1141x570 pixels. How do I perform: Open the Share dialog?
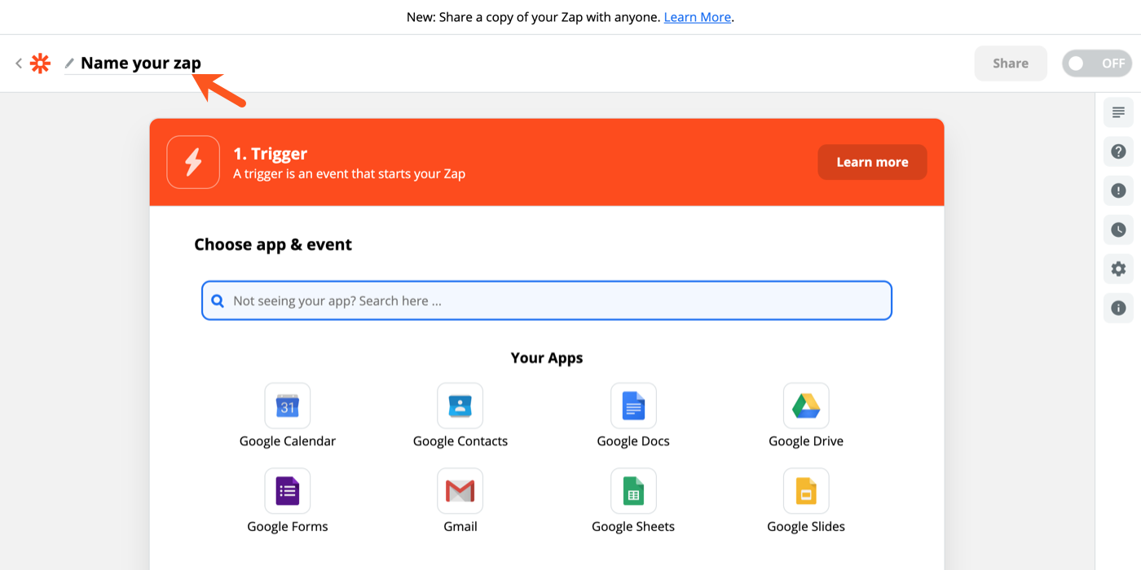point(1010,63)
